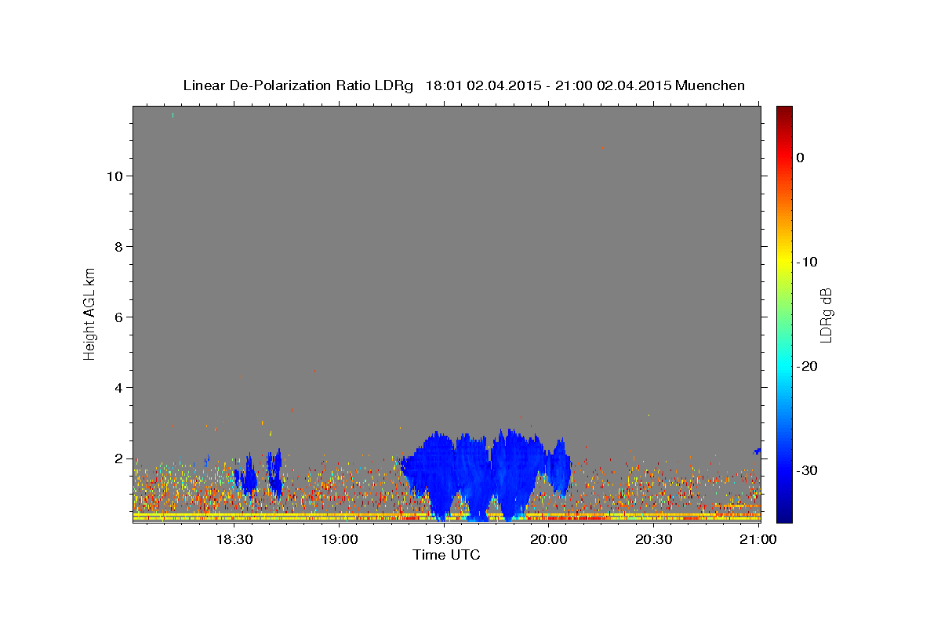
Task: Click the 19:00 time tick label
Action: point(340,539)
